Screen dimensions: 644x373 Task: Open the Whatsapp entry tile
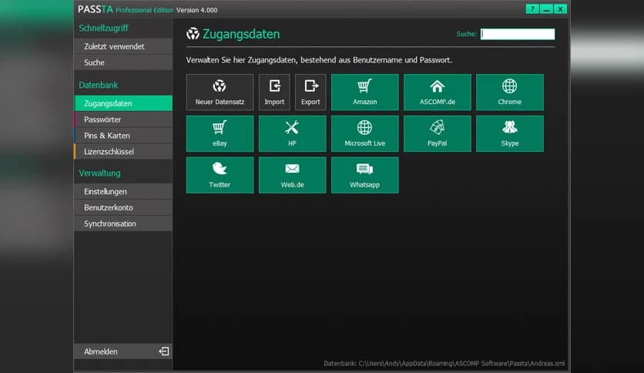pyautogui.click(x=364, y=175)
